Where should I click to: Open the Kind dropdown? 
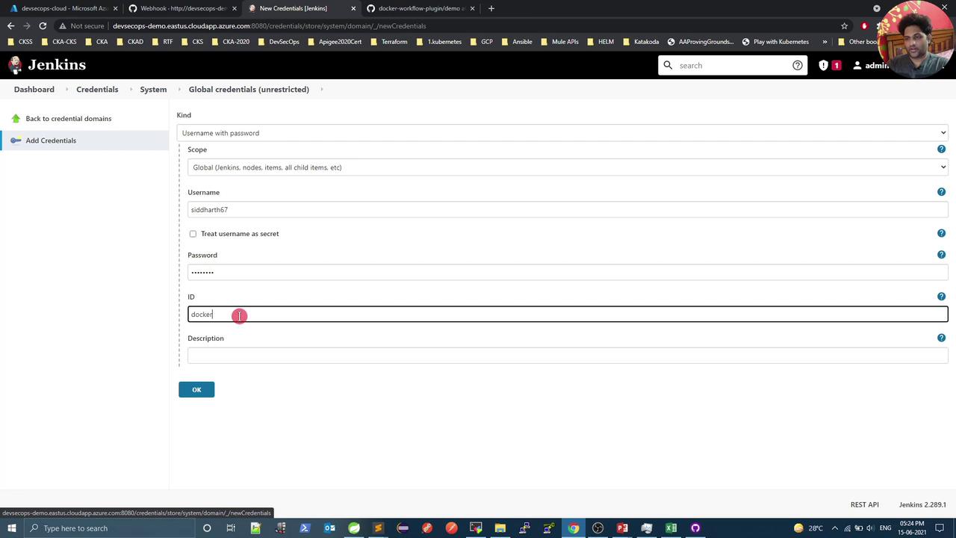coord(562,133)
